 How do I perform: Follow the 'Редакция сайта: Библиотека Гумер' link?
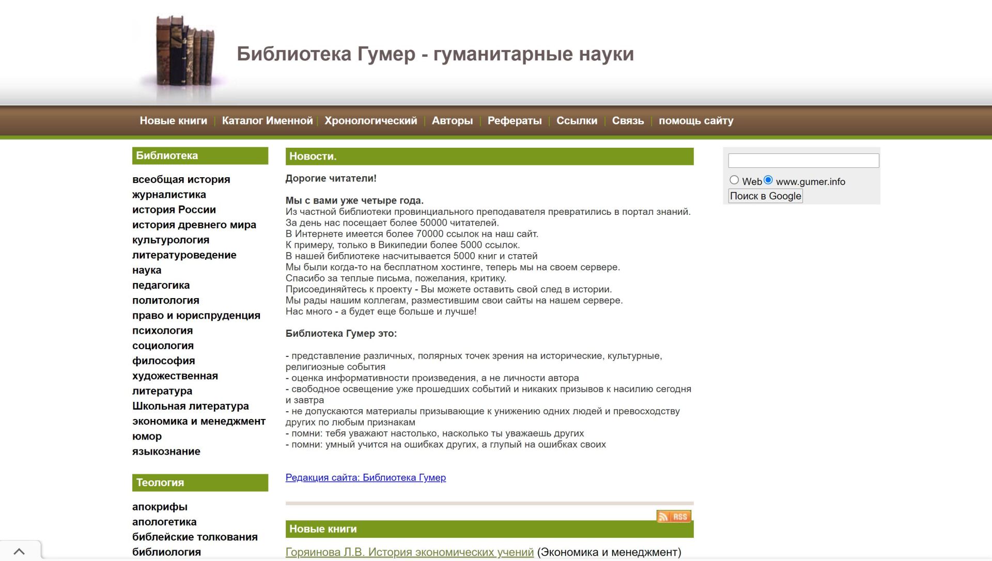[365, 478]
